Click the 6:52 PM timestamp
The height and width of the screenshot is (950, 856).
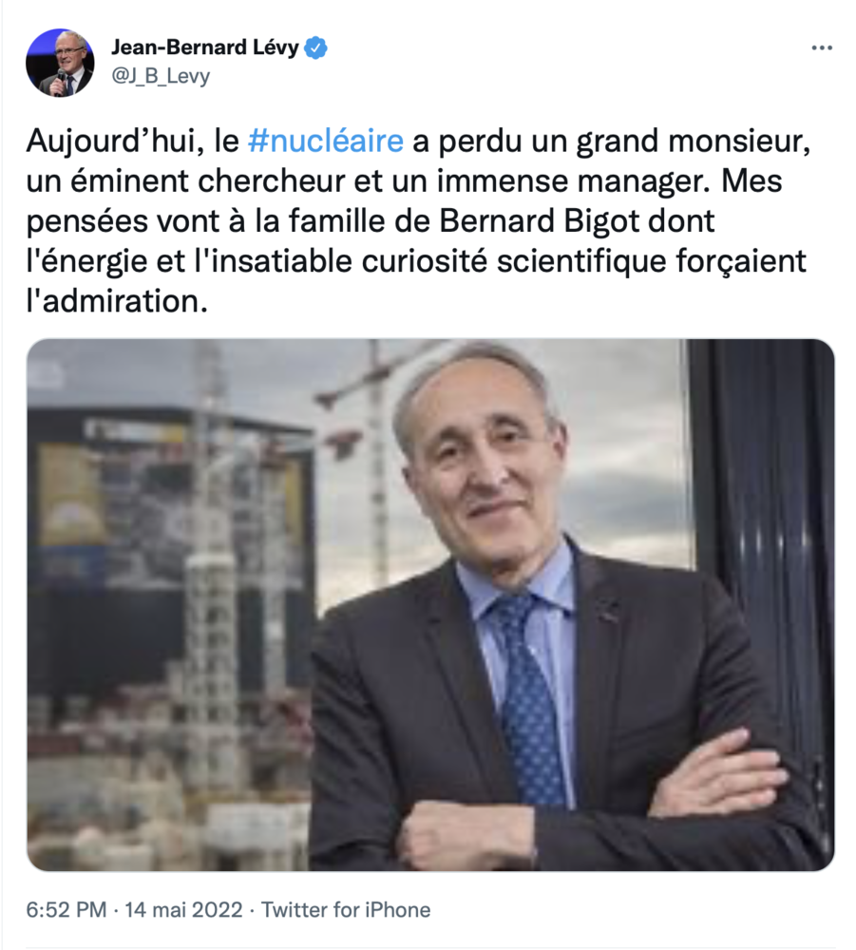coord(67,909)
